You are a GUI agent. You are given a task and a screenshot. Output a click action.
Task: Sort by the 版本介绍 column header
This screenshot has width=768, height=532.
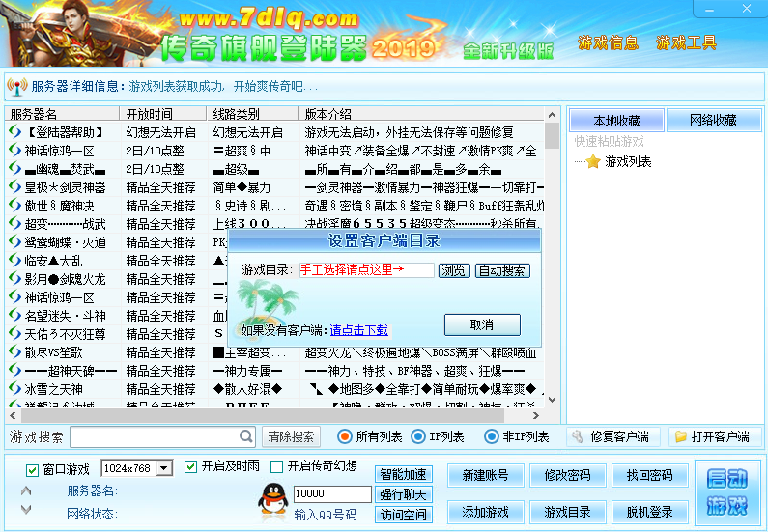421,114
